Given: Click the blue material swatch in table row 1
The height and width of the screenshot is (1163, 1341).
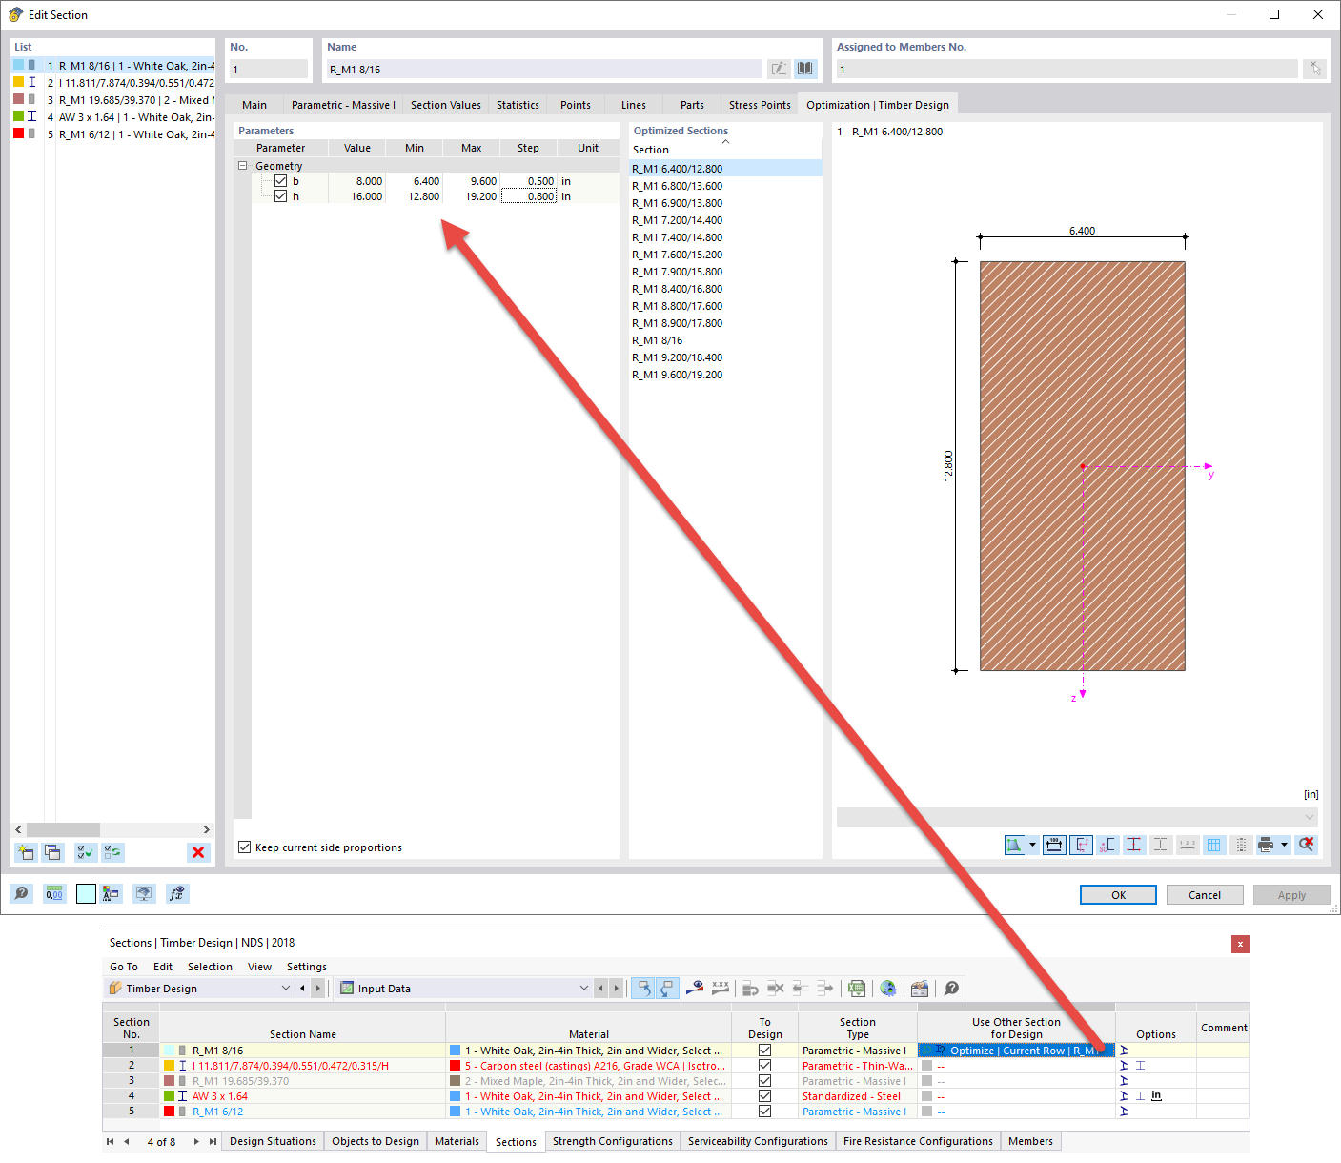Looking at the screenshot, I should pyautogui.click(x=455, y=1051).
